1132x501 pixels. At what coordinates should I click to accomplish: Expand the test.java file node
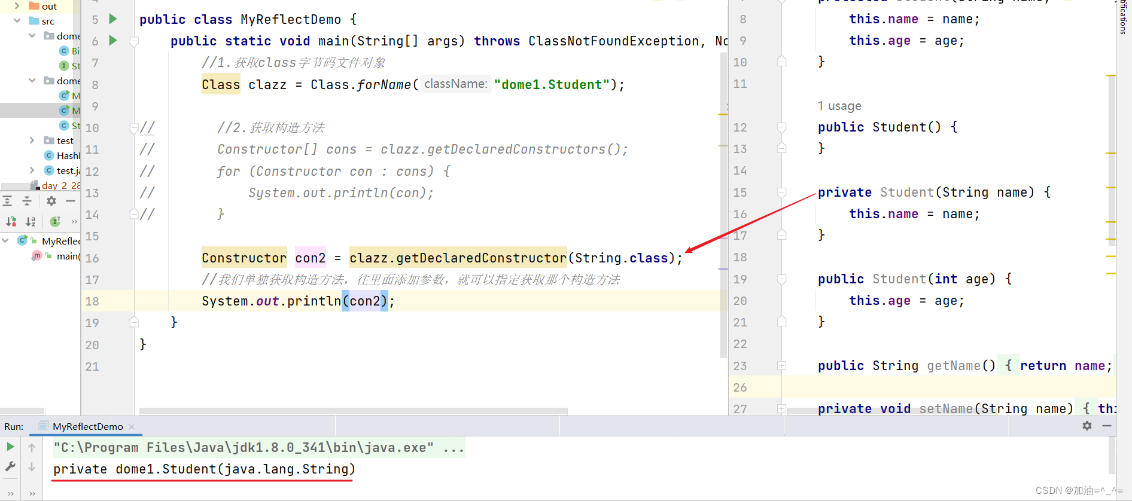pyautogui.click(x=32, y=170)
